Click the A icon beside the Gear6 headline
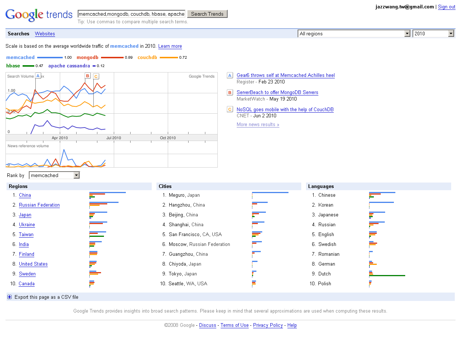Image resolution: width=461 pixels, height=337 pixels. tap(230, 75)
